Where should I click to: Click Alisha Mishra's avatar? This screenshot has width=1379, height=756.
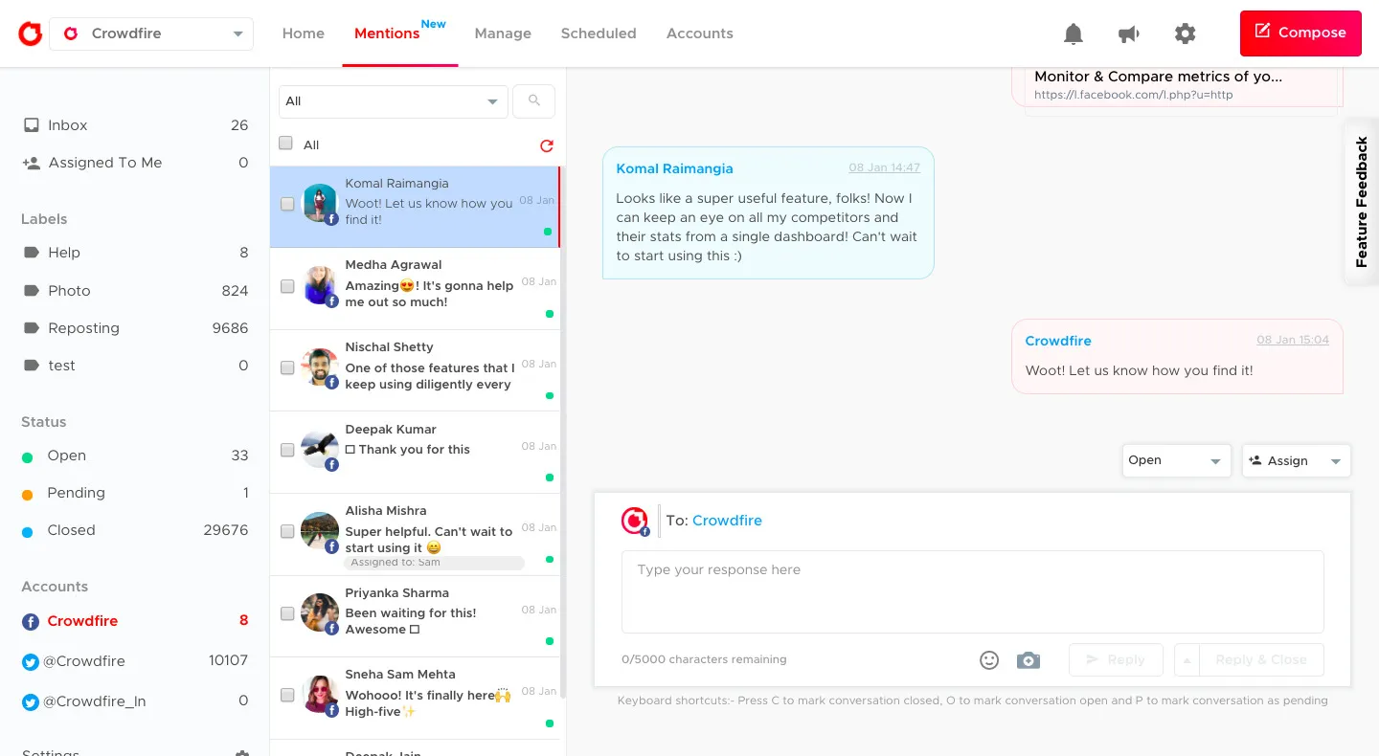(x=320, y=531)
